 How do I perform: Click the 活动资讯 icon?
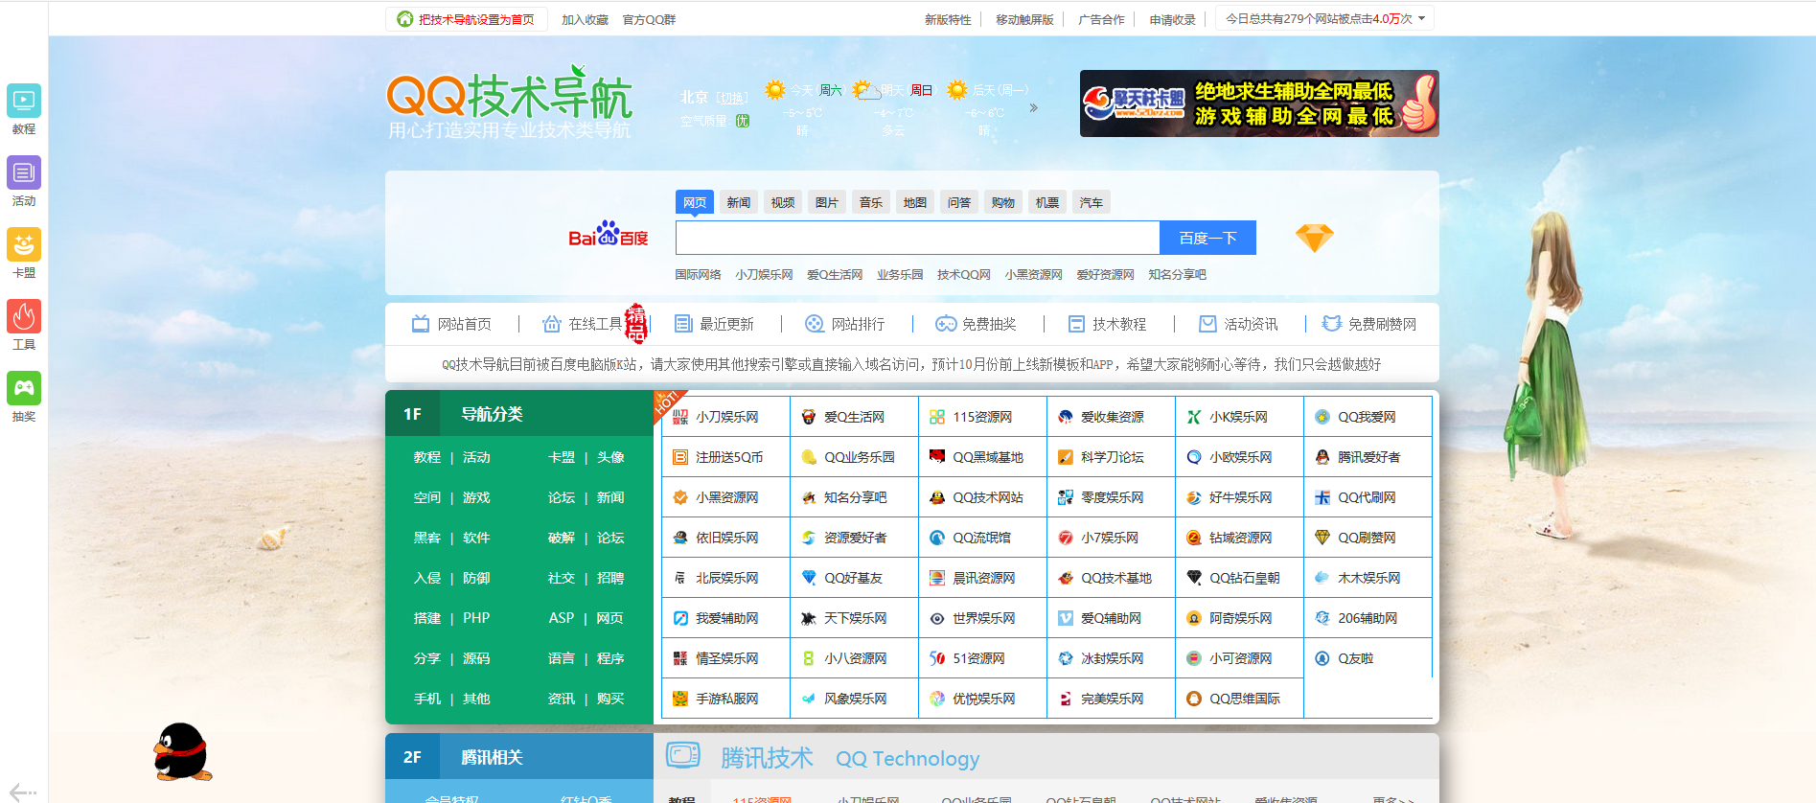point(1207,324)
